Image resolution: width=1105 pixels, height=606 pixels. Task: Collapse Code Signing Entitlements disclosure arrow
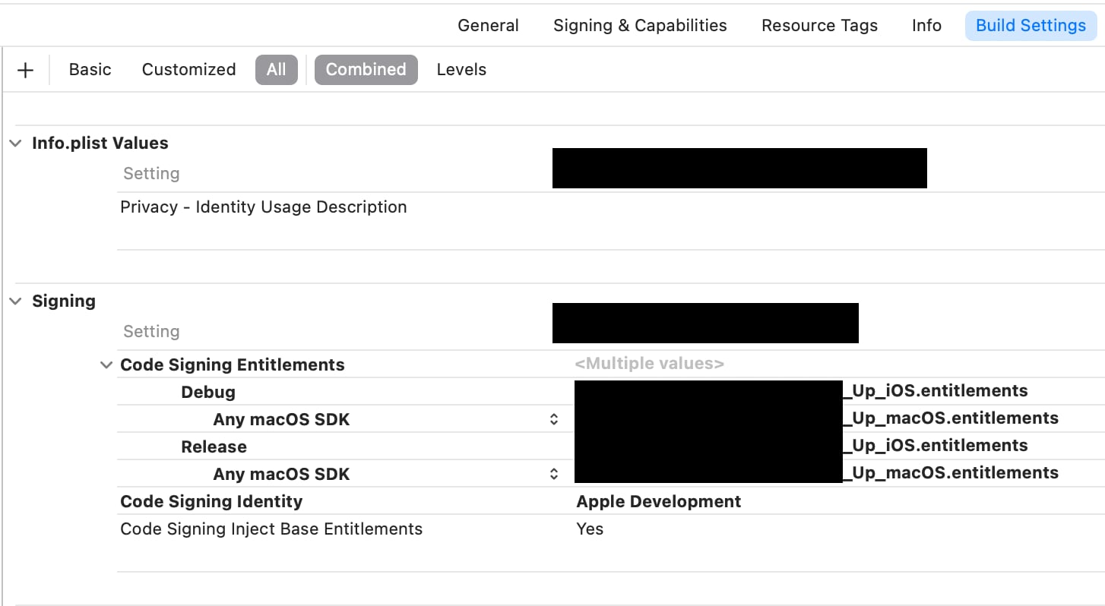coord(106,365)
